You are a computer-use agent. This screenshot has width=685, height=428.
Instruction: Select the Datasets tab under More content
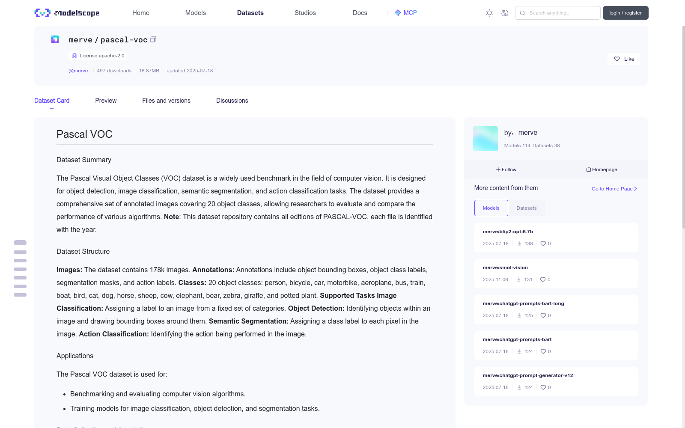click(x=527, y=208)
